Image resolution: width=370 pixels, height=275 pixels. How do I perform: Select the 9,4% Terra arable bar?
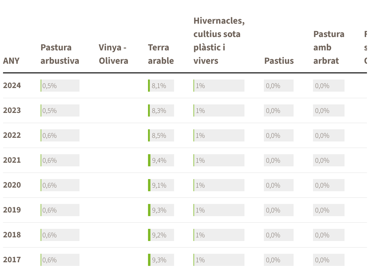161,160
